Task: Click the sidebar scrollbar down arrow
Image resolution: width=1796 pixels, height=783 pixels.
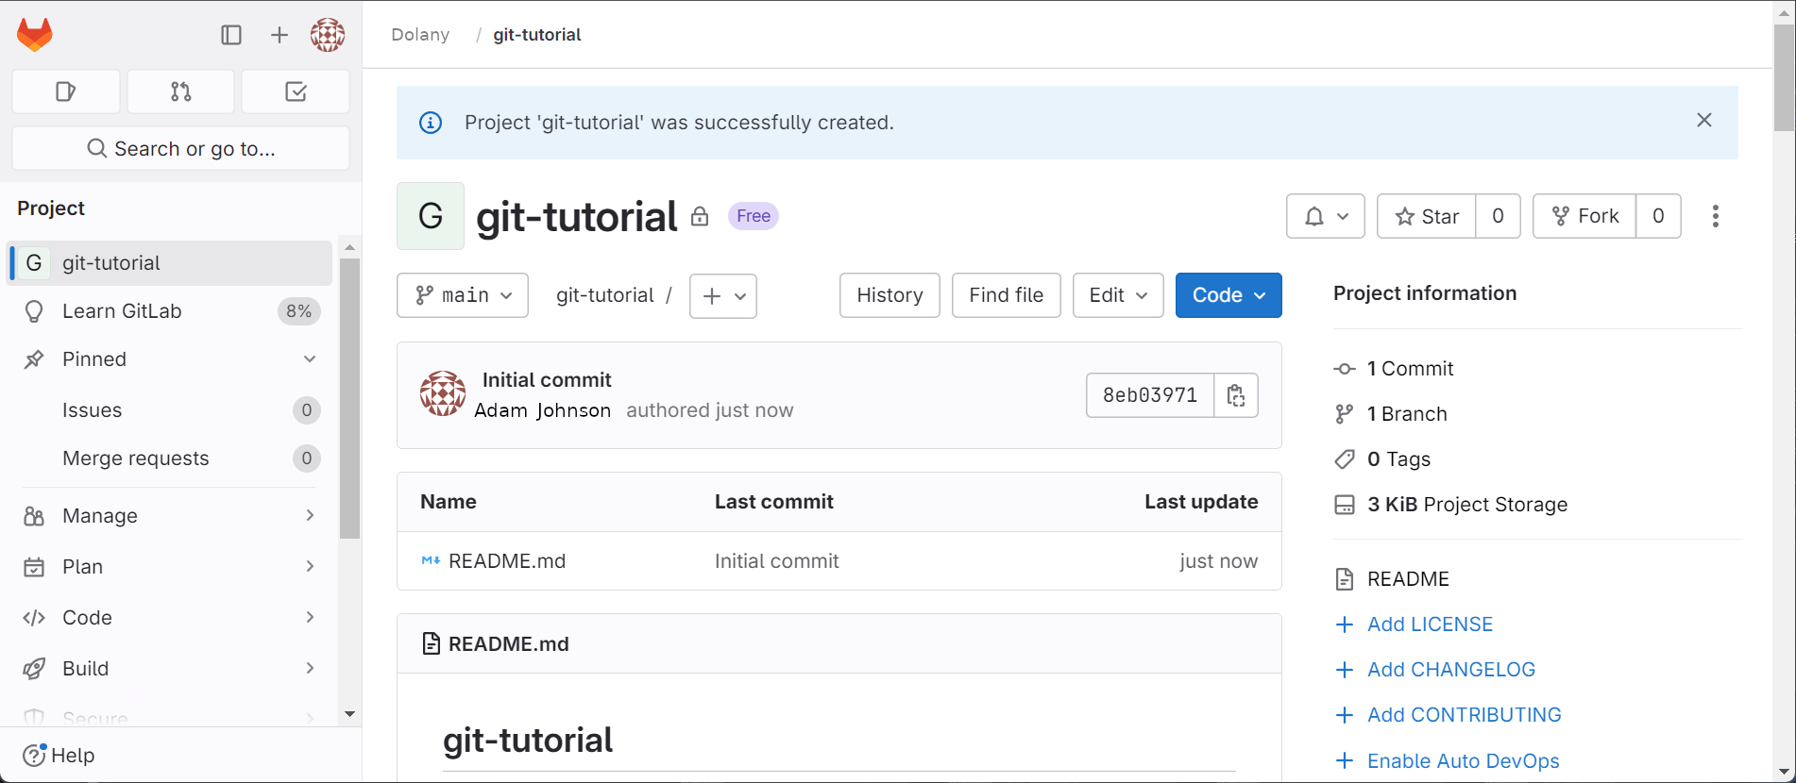Action: [x=349, y=714]
